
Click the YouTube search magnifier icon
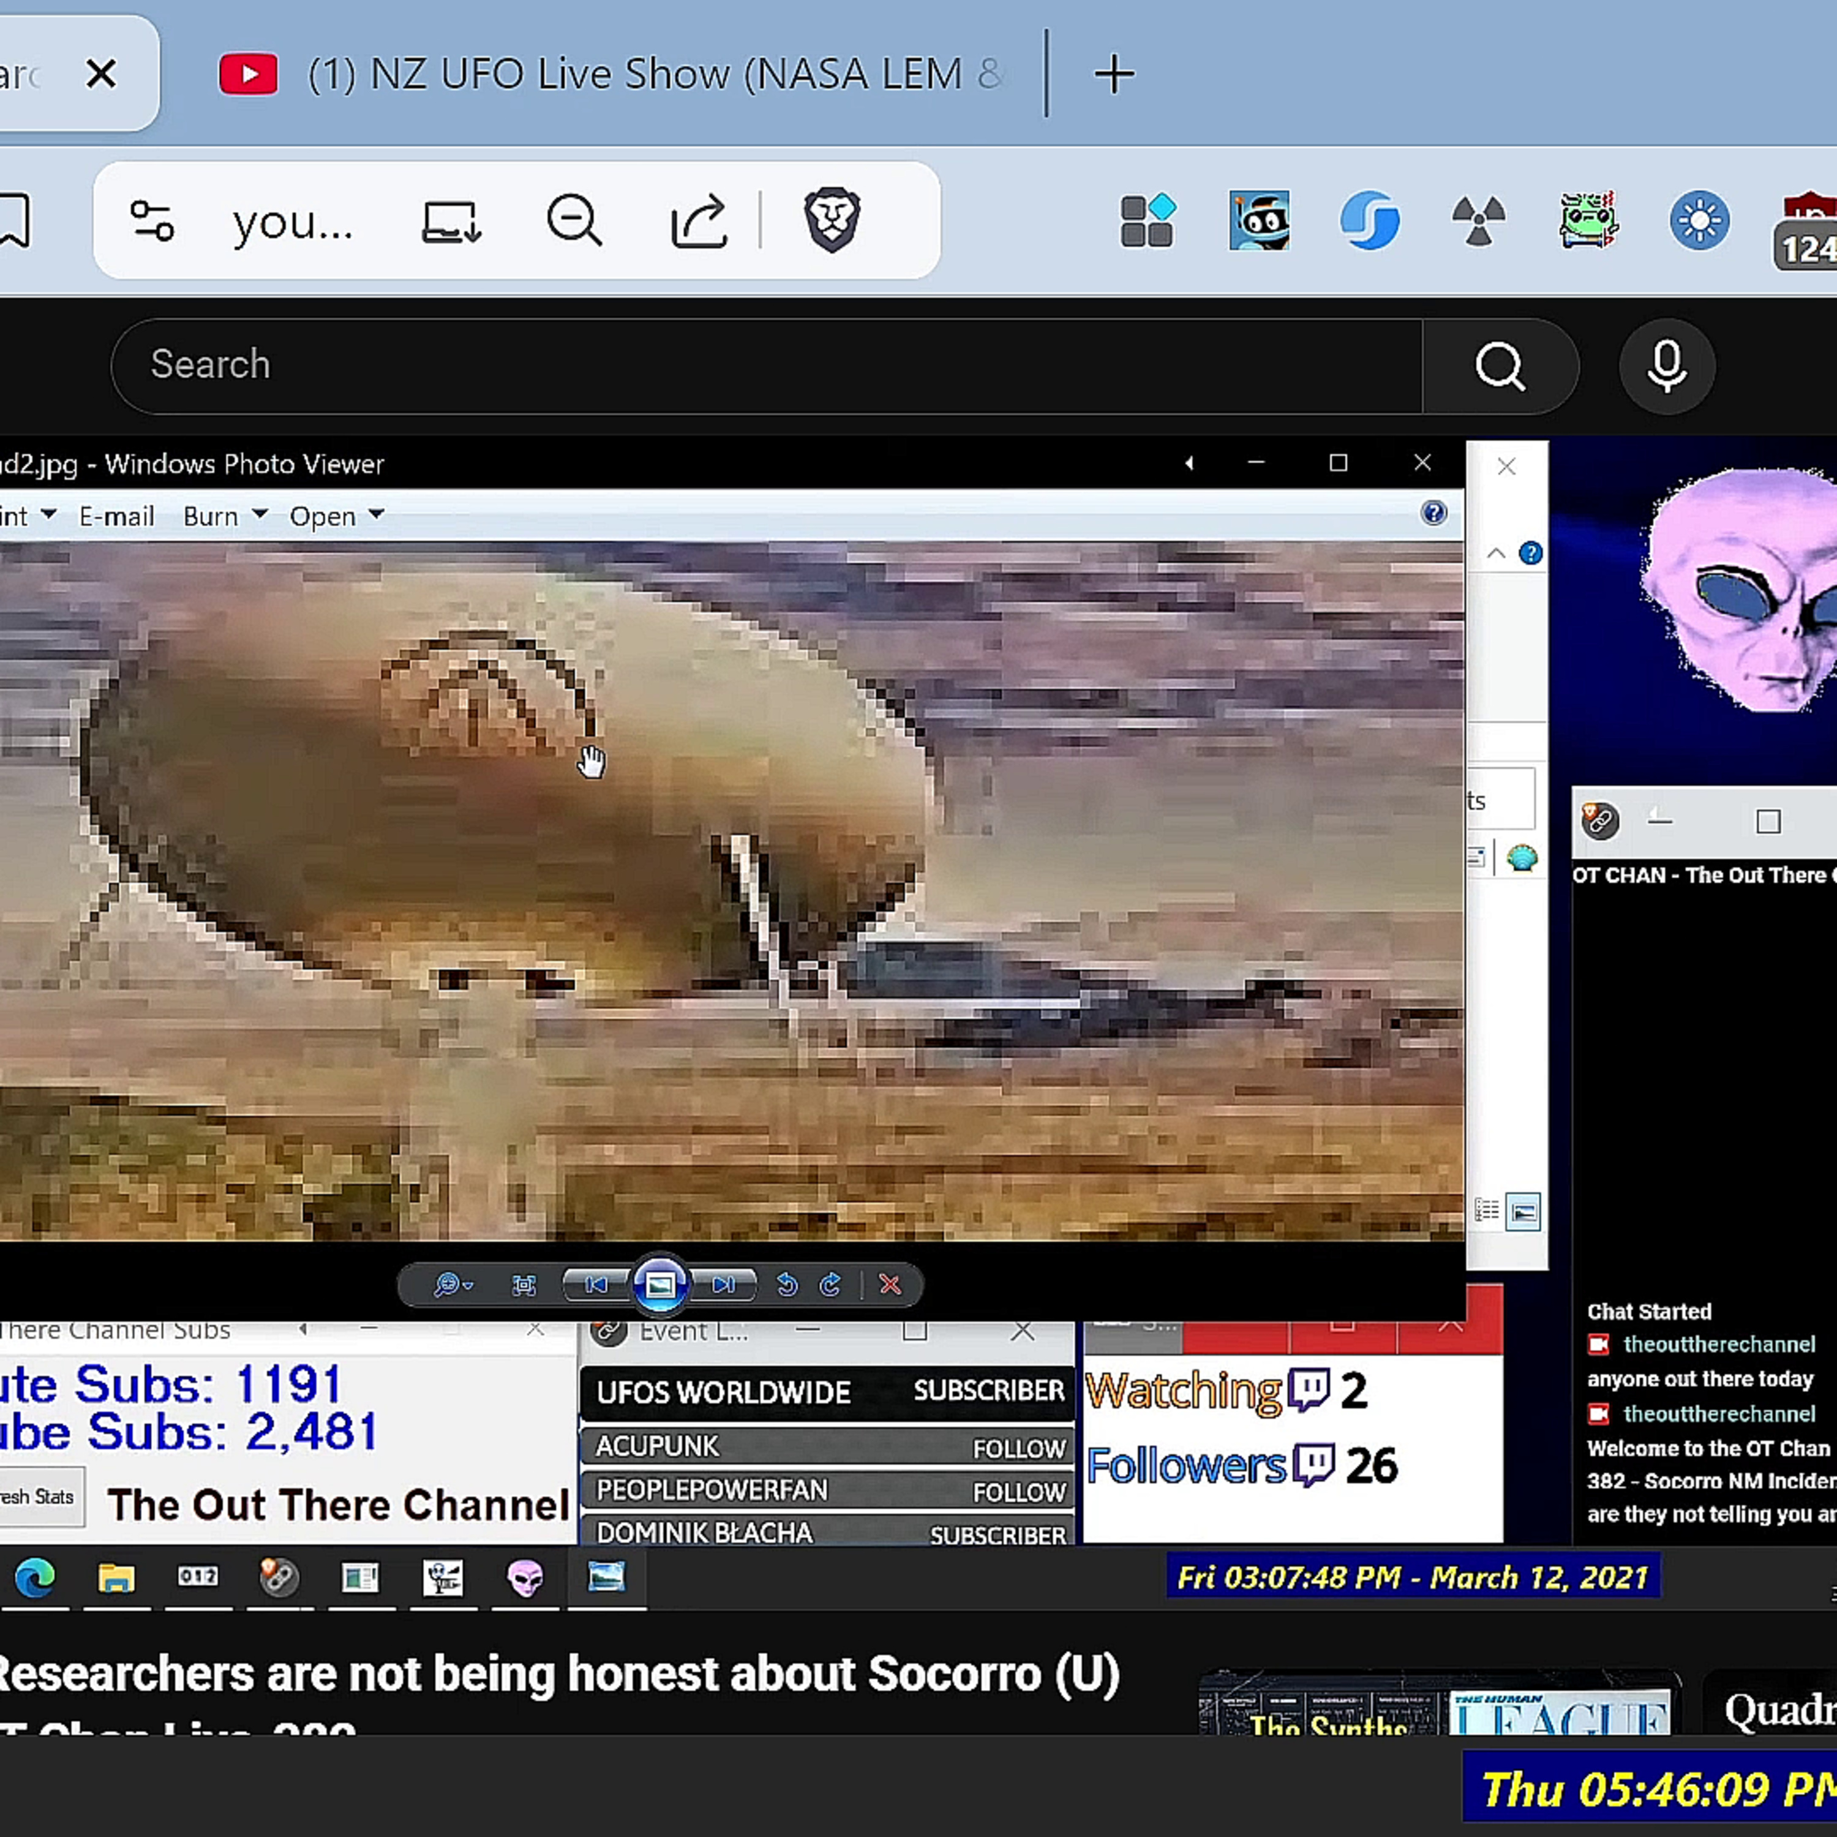(1500, 366)
